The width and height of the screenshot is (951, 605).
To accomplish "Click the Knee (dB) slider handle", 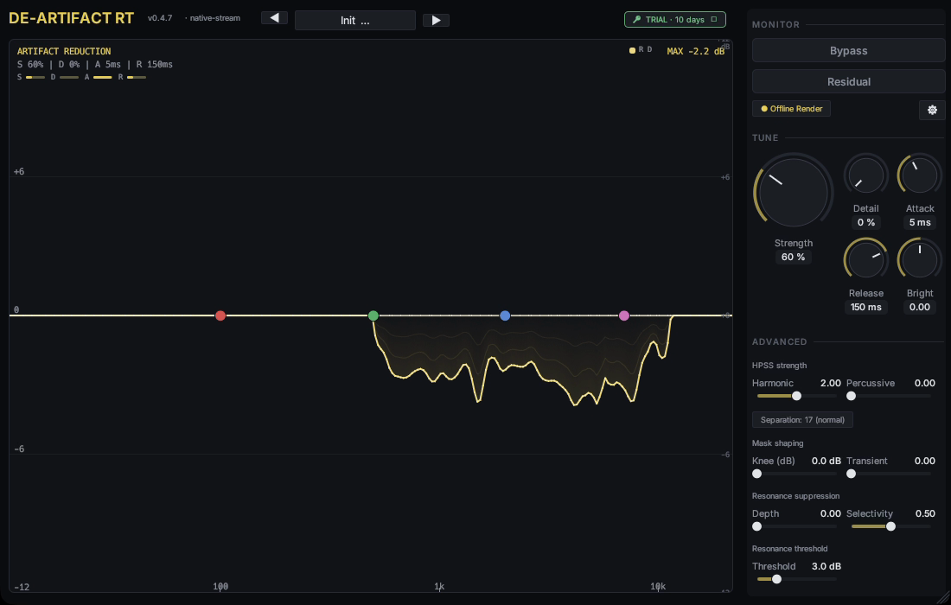I will (x=757, y=474).
